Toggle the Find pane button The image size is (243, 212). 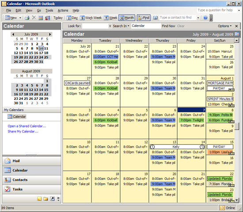pyautogui.click(x=144, y=18)
